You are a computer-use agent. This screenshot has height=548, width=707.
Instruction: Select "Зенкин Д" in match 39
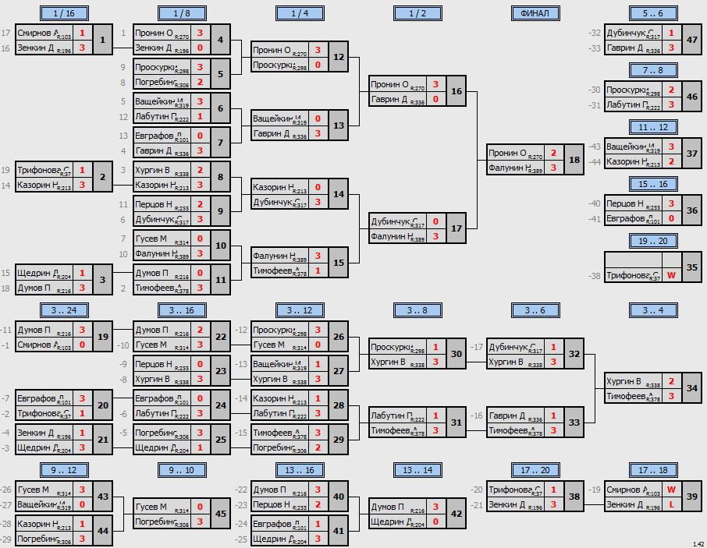click(x=624, y=505)
